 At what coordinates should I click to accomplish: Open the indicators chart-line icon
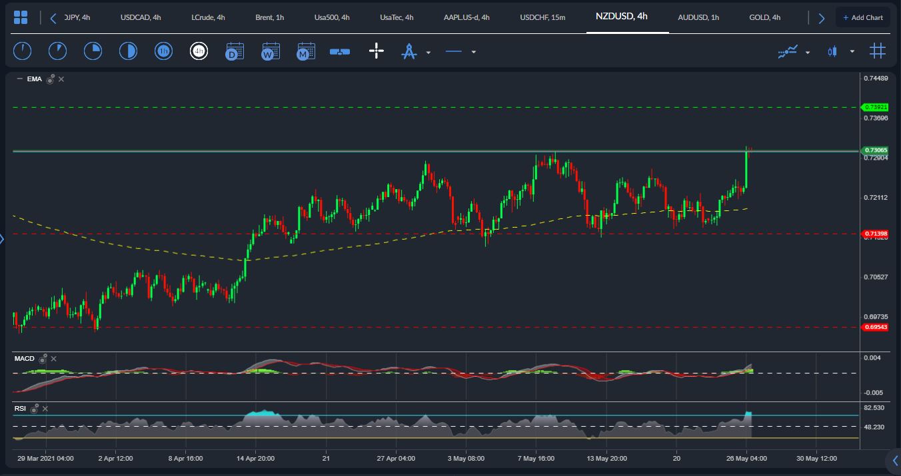788,51
